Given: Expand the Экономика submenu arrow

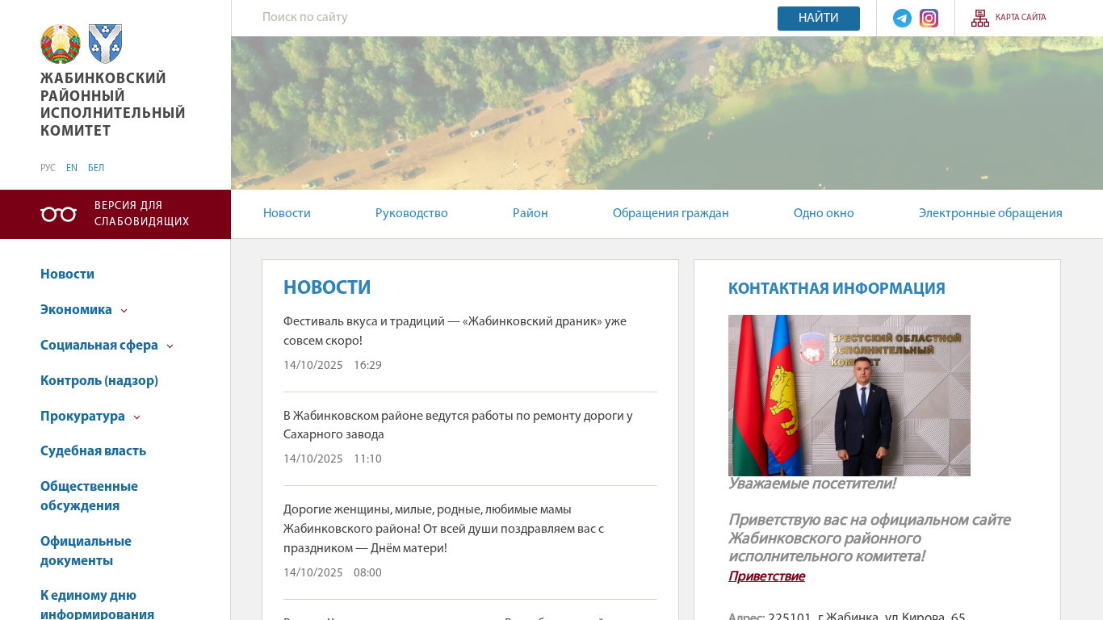Looking at the screenshot, I should click(x=124, y=311).
